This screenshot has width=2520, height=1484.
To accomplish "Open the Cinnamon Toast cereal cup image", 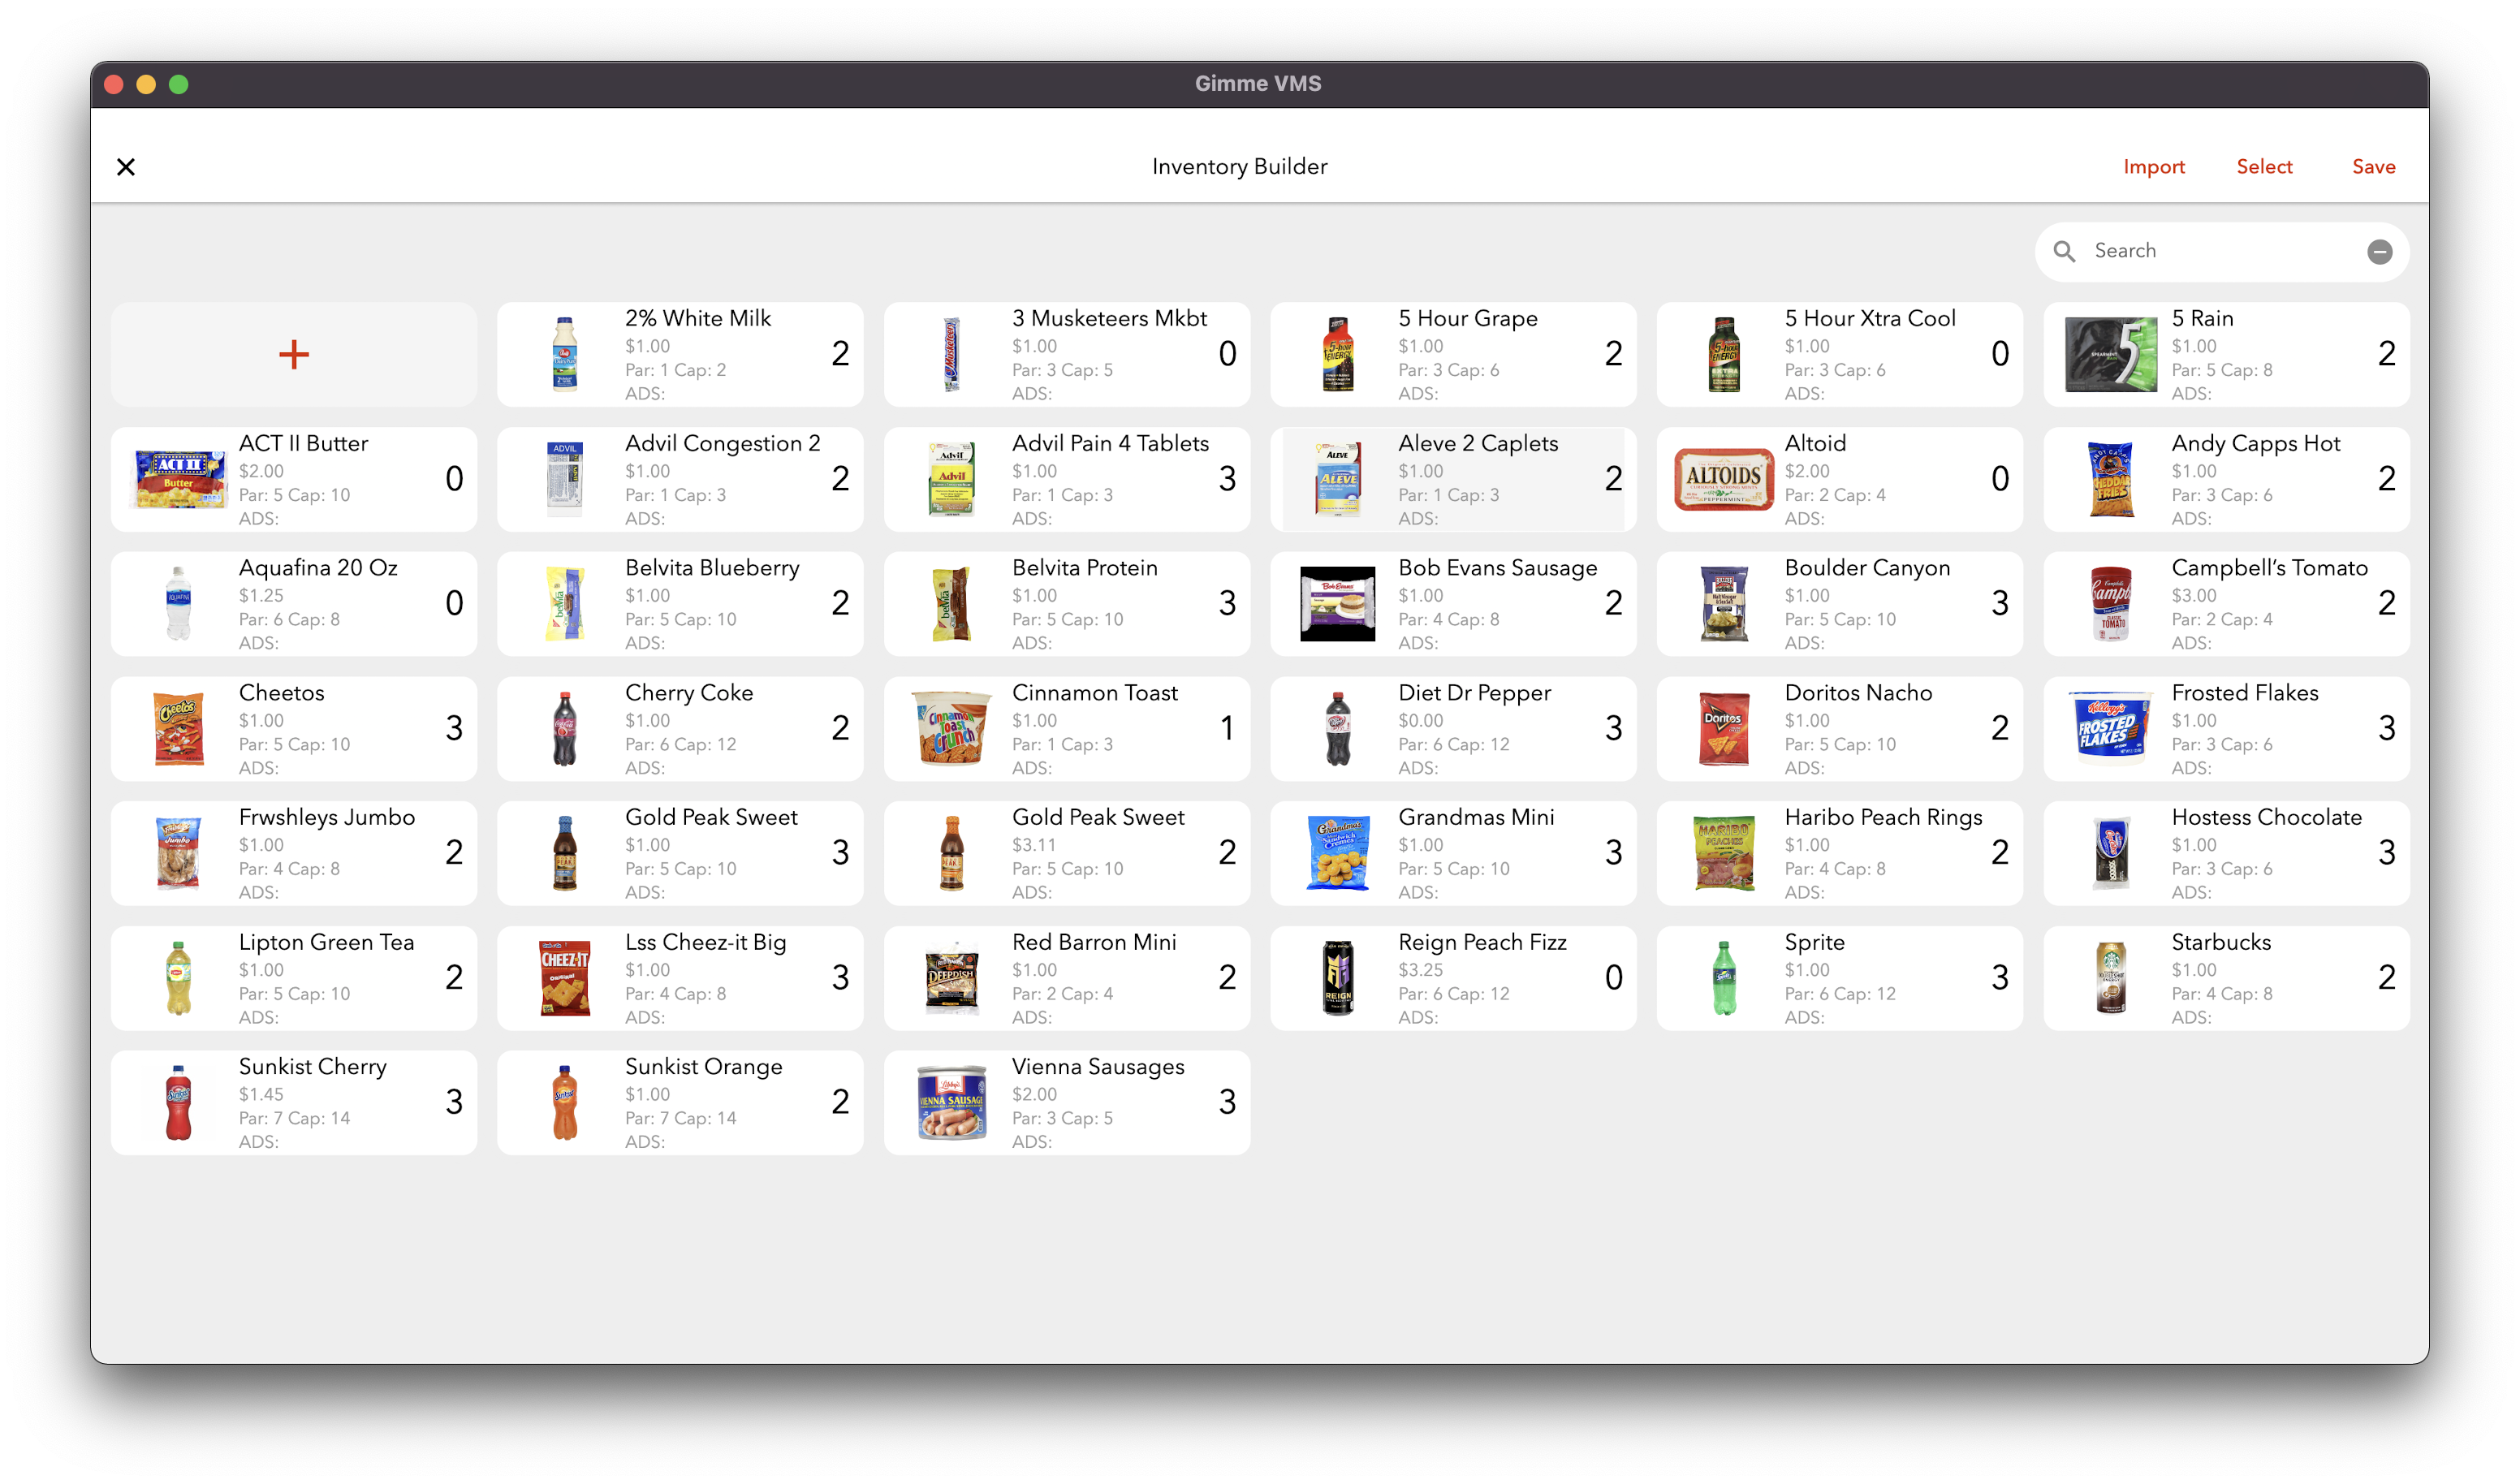I will click(951, 728).
